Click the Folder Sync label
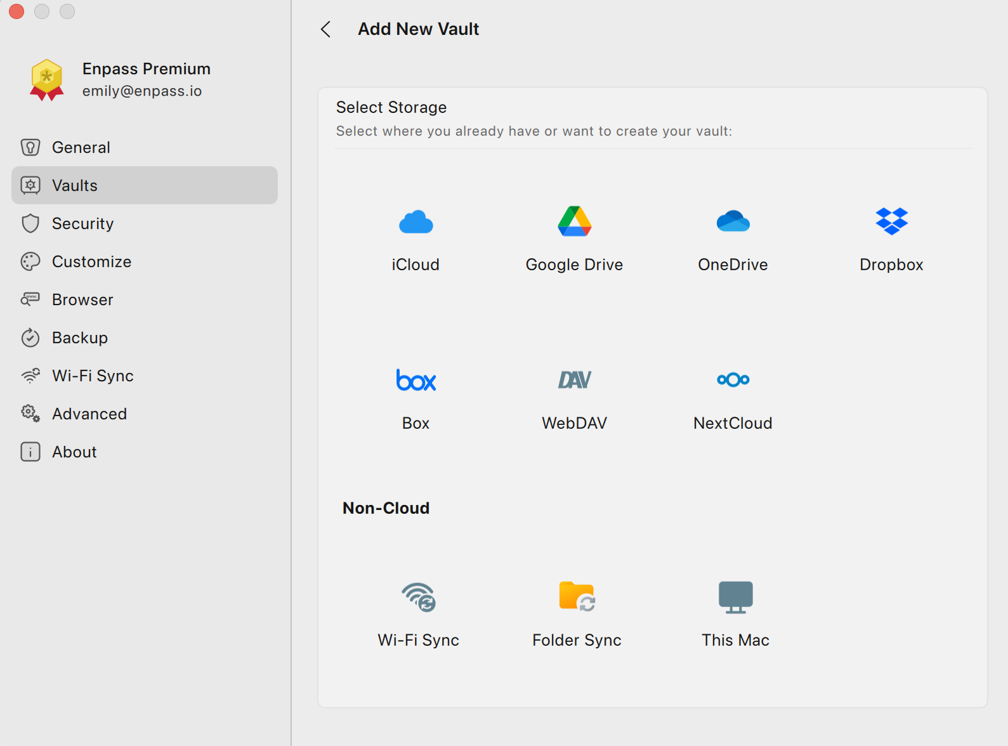The height and width of the screenshot is (746, 1008). (x=577, y=640)
